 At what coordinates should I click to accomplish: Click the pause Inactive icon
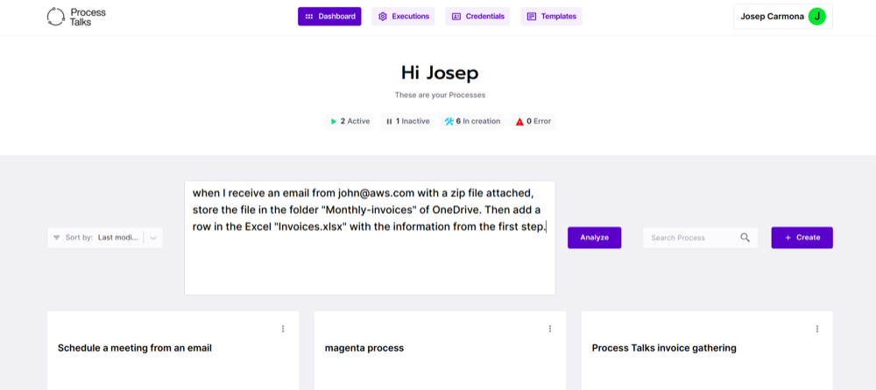tap(389, 121)
